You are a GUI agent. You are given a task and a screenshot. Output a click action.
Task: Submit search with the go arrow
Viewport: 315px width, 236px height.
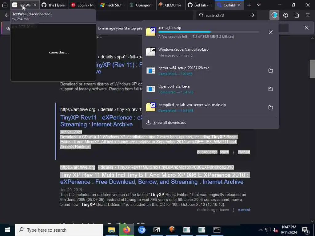(x=252, y=15)
